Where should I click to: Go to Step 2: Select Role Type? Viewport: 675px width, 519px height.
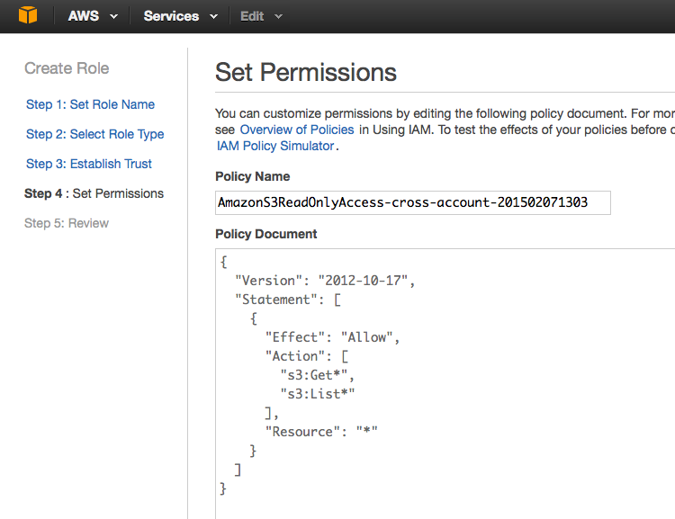point(94,134)
